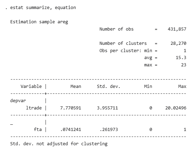Viewport: 194px width, 156px height.
Task: Click the Std. dev. not adjusted note
Action: click(x=59, y=144)
